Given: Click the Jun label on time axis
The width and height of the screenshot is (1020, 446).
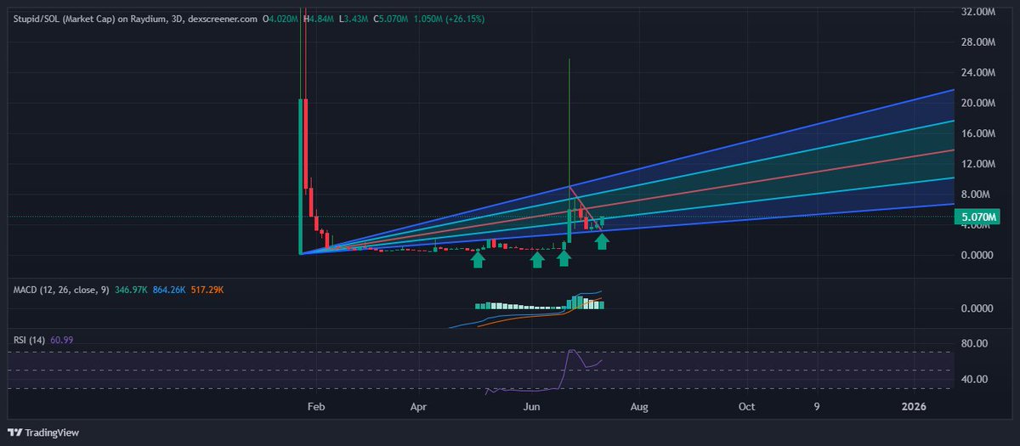Looking at the screenshot, I should coord(532,408).
